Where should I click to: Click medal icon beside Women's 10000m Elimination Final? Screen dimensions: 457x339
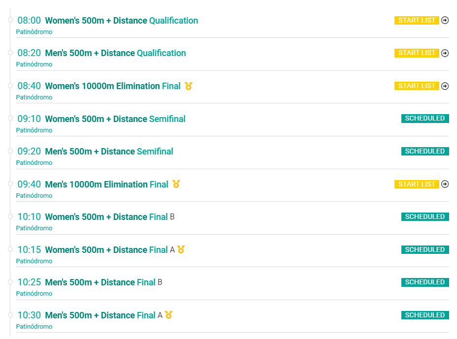pos(189,86)
